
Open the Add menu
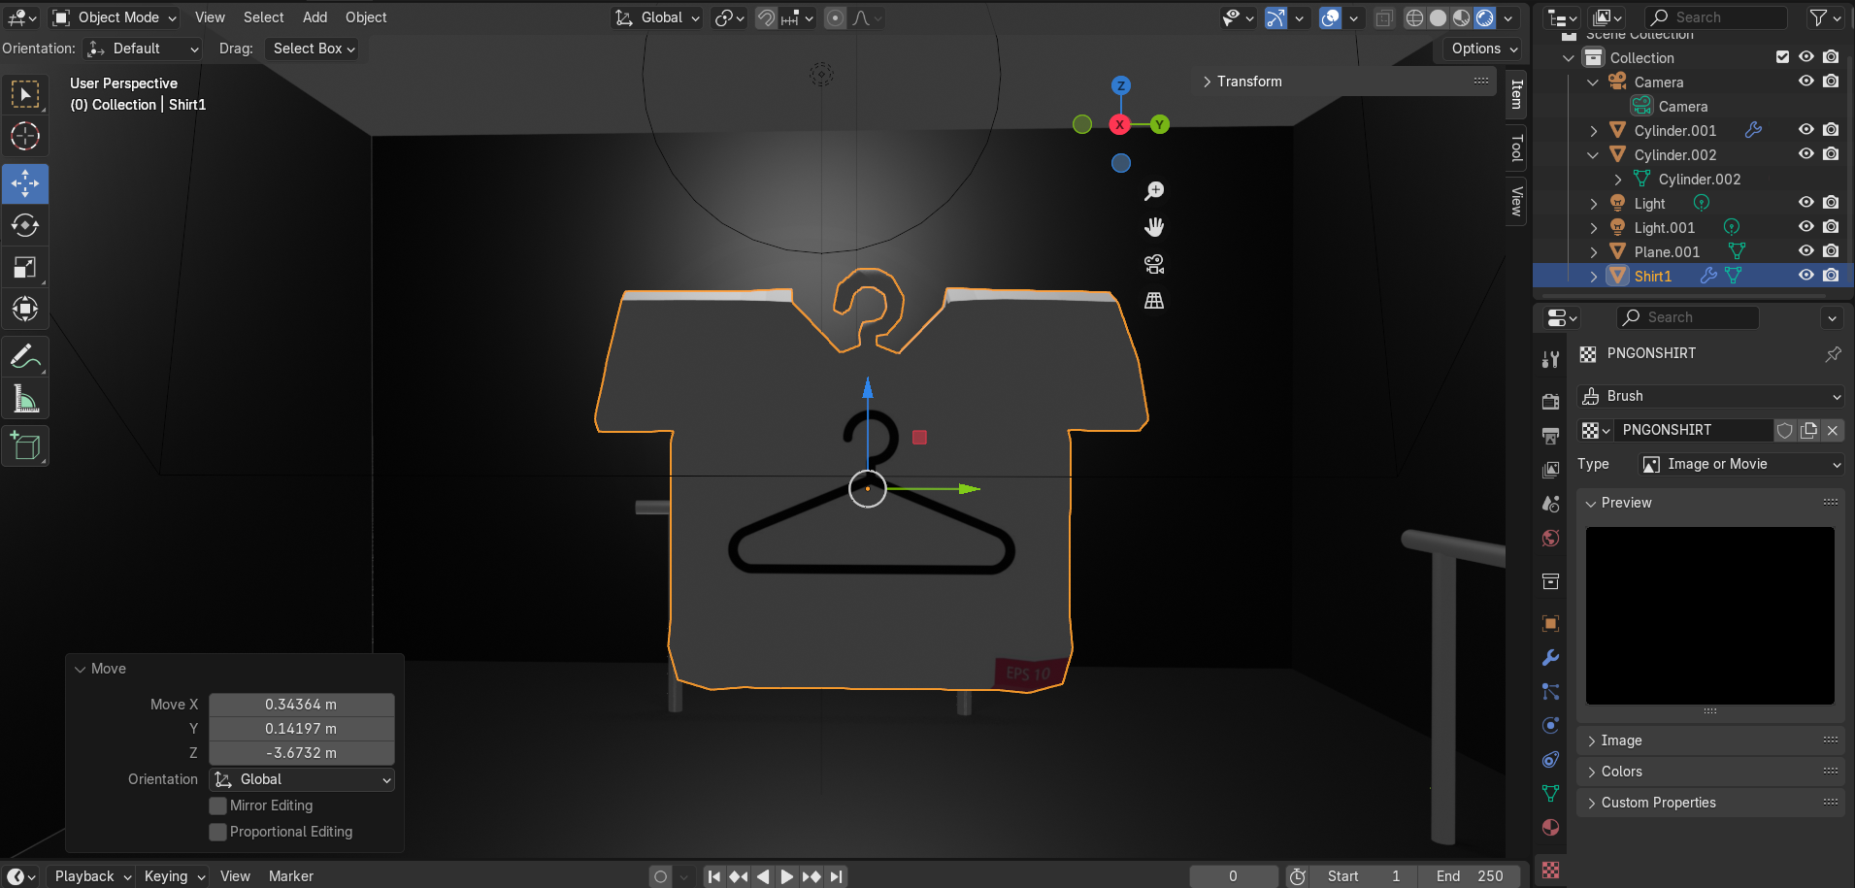click(x=315, y=17)
